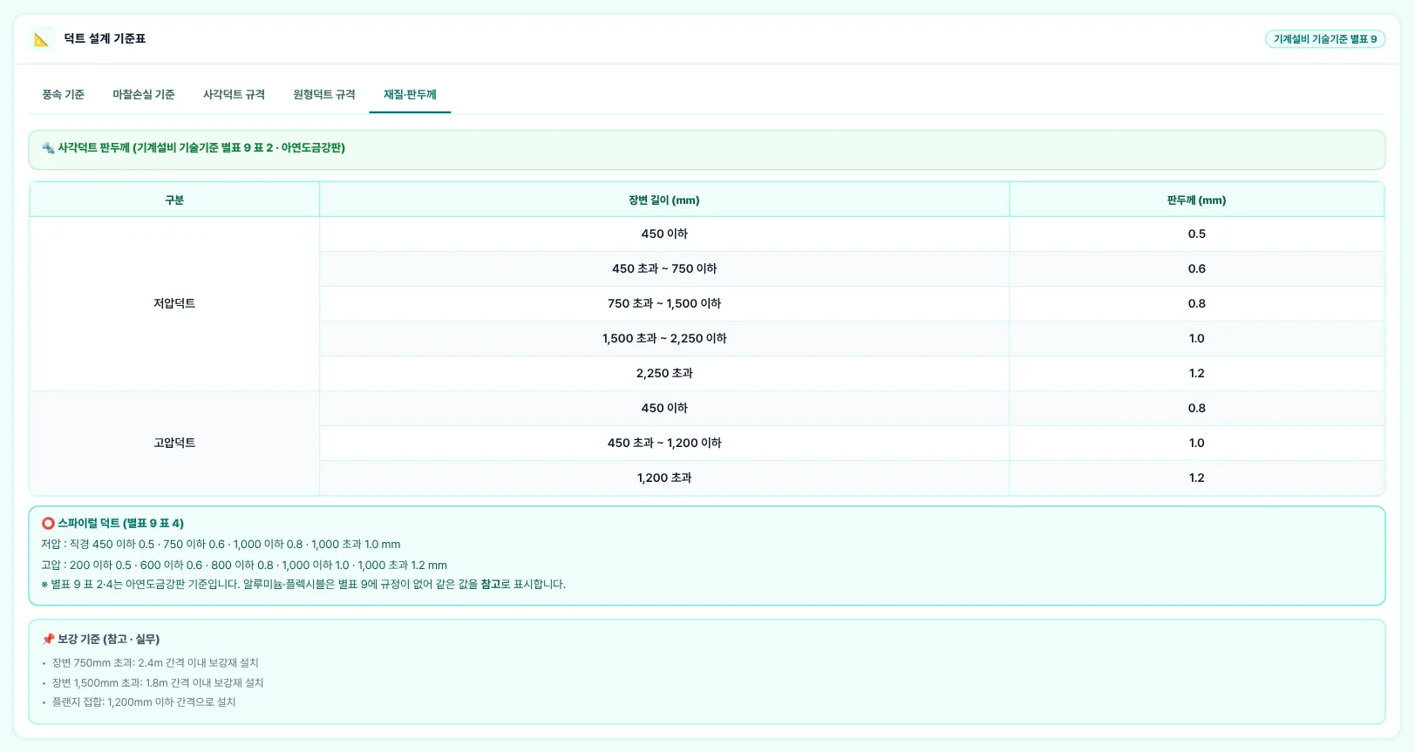
Task: Click the 2,250 초과 cell
Action: (664, 373)
